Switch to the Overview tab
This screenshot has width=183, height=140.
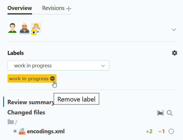coord(20,8)
